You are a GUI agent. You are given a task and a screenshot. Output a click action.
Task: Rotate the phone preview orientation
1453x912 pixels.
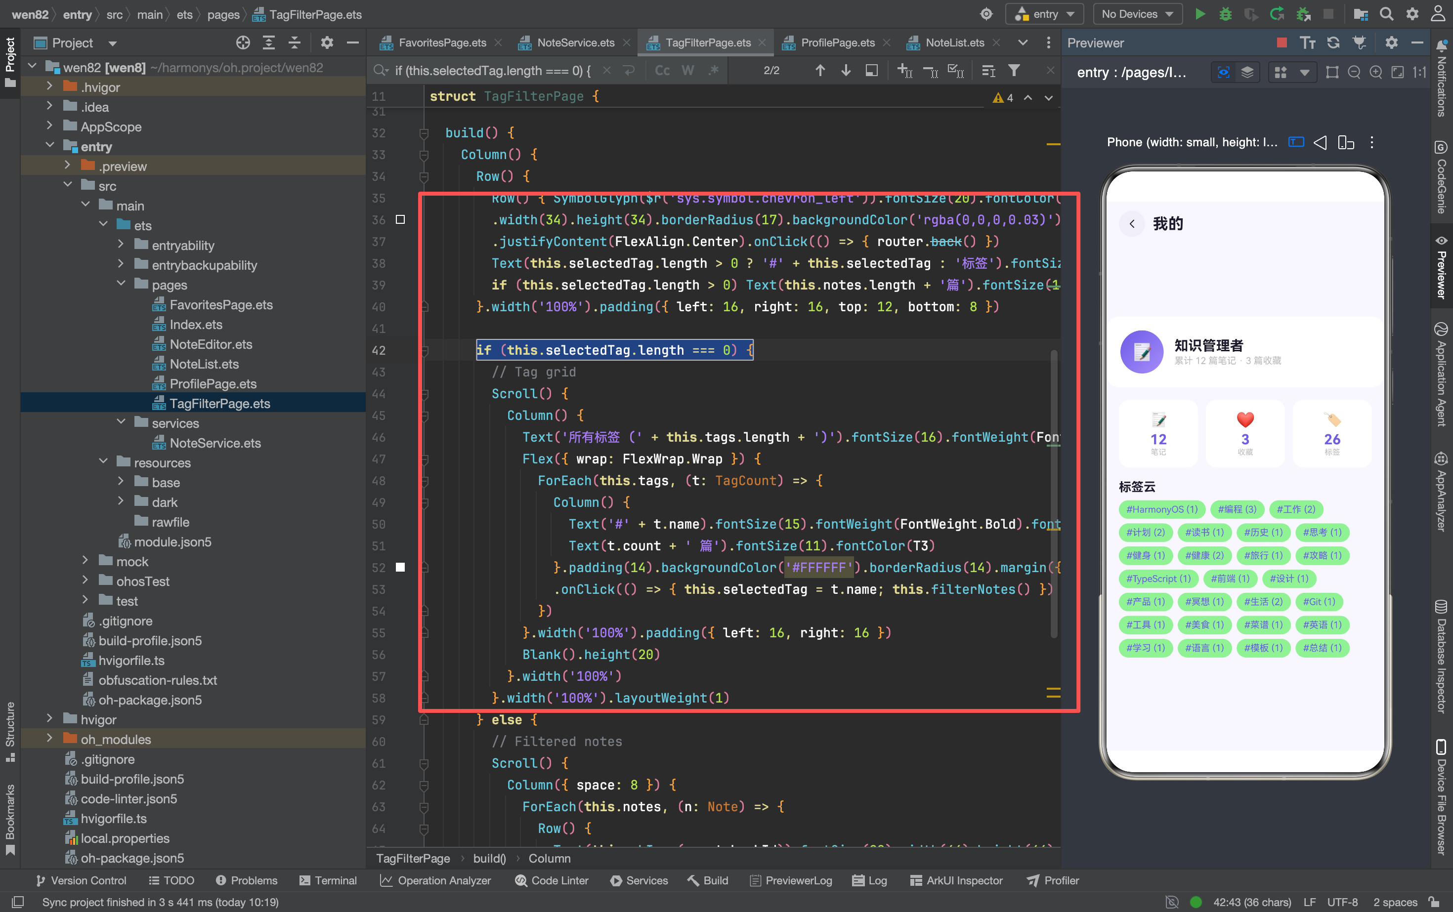coord(1346,142)
